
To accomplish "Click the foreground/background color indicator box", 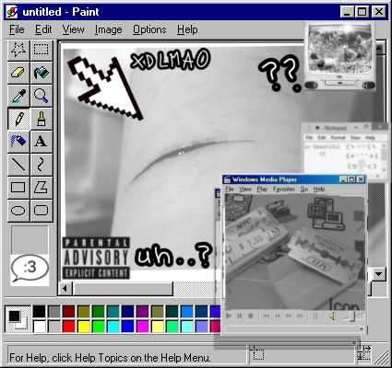I will [18, 319].
